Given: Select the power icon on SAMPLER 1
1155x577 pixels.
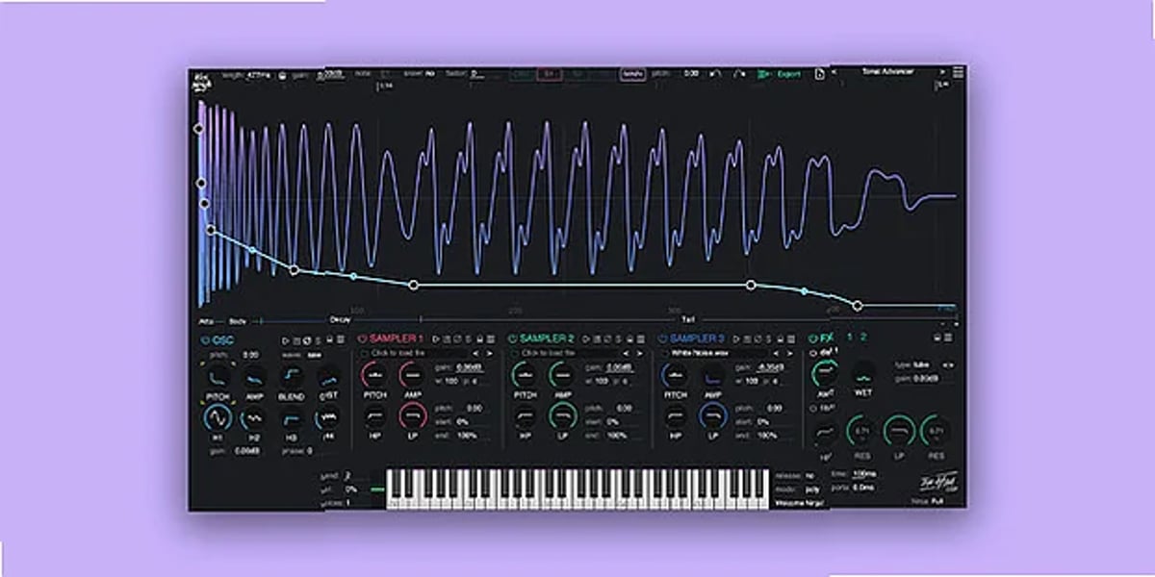Looking at the screenshot, I should pyautogui.click(x=362, y=339).
